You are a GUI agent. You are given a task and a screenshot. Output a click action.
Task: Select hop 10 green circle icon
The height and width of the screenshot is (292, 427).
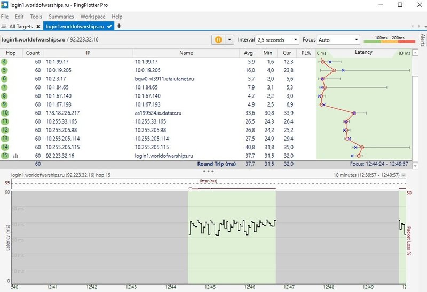click(x=5, y=113)
